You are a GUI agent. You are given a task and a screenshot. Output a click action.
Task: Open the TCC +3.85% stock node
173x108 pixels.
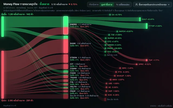coord(112,52)
